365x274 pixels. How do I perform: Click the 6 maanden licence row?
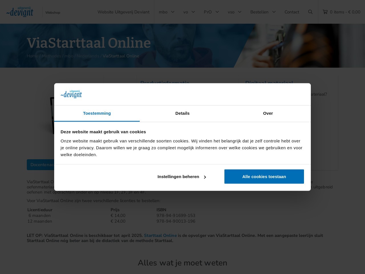pyautogui.click(x=40, y=215)
